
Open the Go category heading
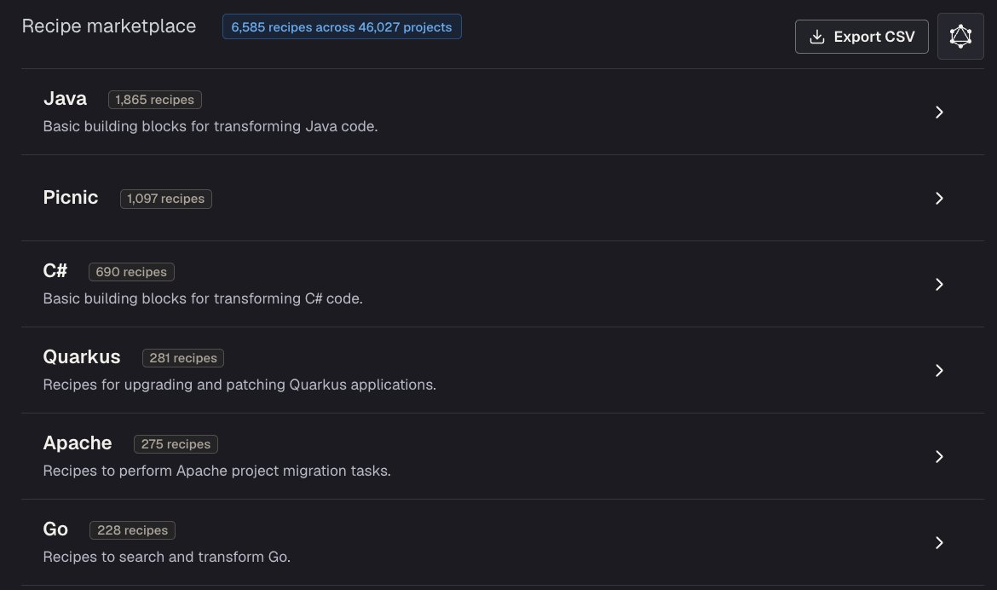pos(55,529)
